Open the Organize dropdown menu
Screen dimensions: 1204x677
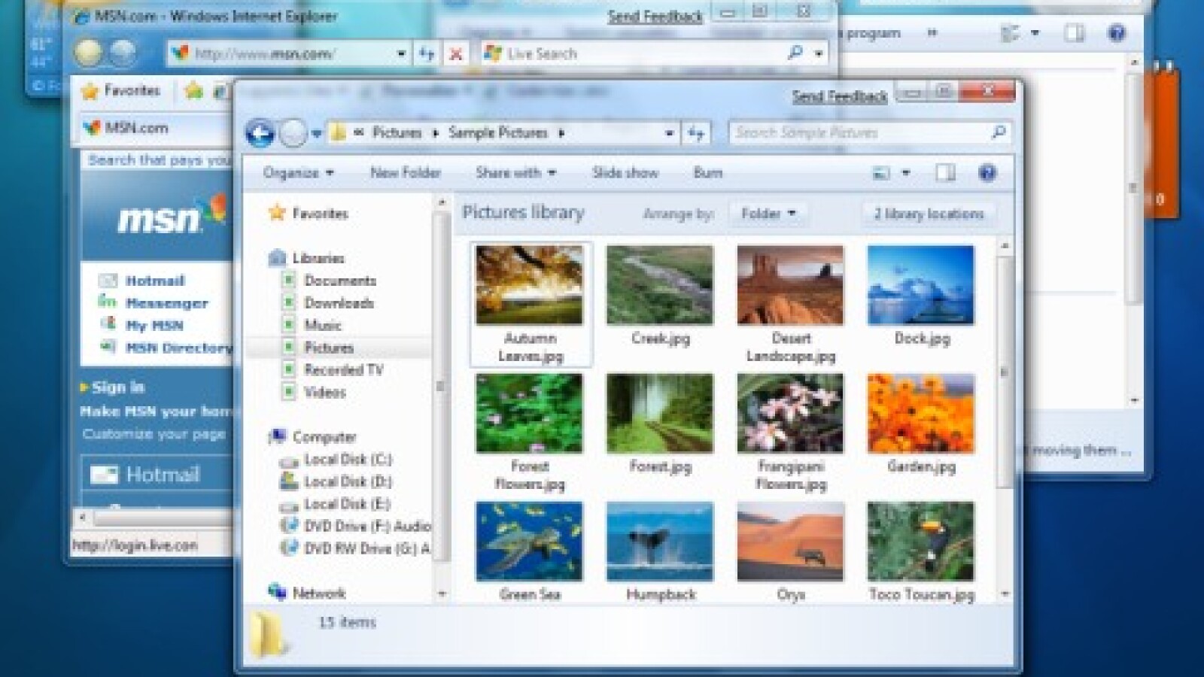tap(298, 173)
